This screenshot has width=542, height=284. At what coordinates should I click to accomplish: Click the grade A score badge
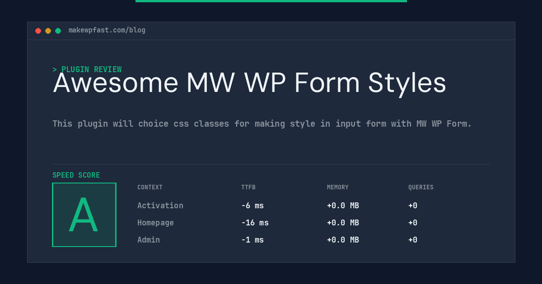pyautogui.click(x=84, y=215)
